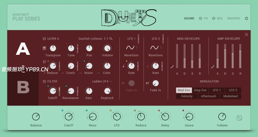Select Modwheel modulation source
Viewport: 258px width, 137px height.
tap(230, 96)
